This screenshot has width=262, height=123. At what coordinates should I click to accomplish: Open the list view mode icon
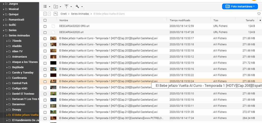[45, 7]
